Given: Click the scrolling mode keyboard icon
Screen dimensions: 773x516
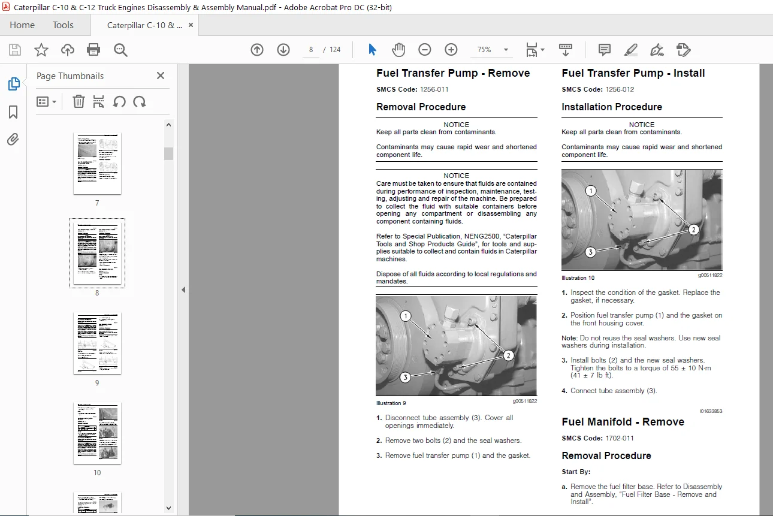Looking at the screenshot, I should point(565,50).
